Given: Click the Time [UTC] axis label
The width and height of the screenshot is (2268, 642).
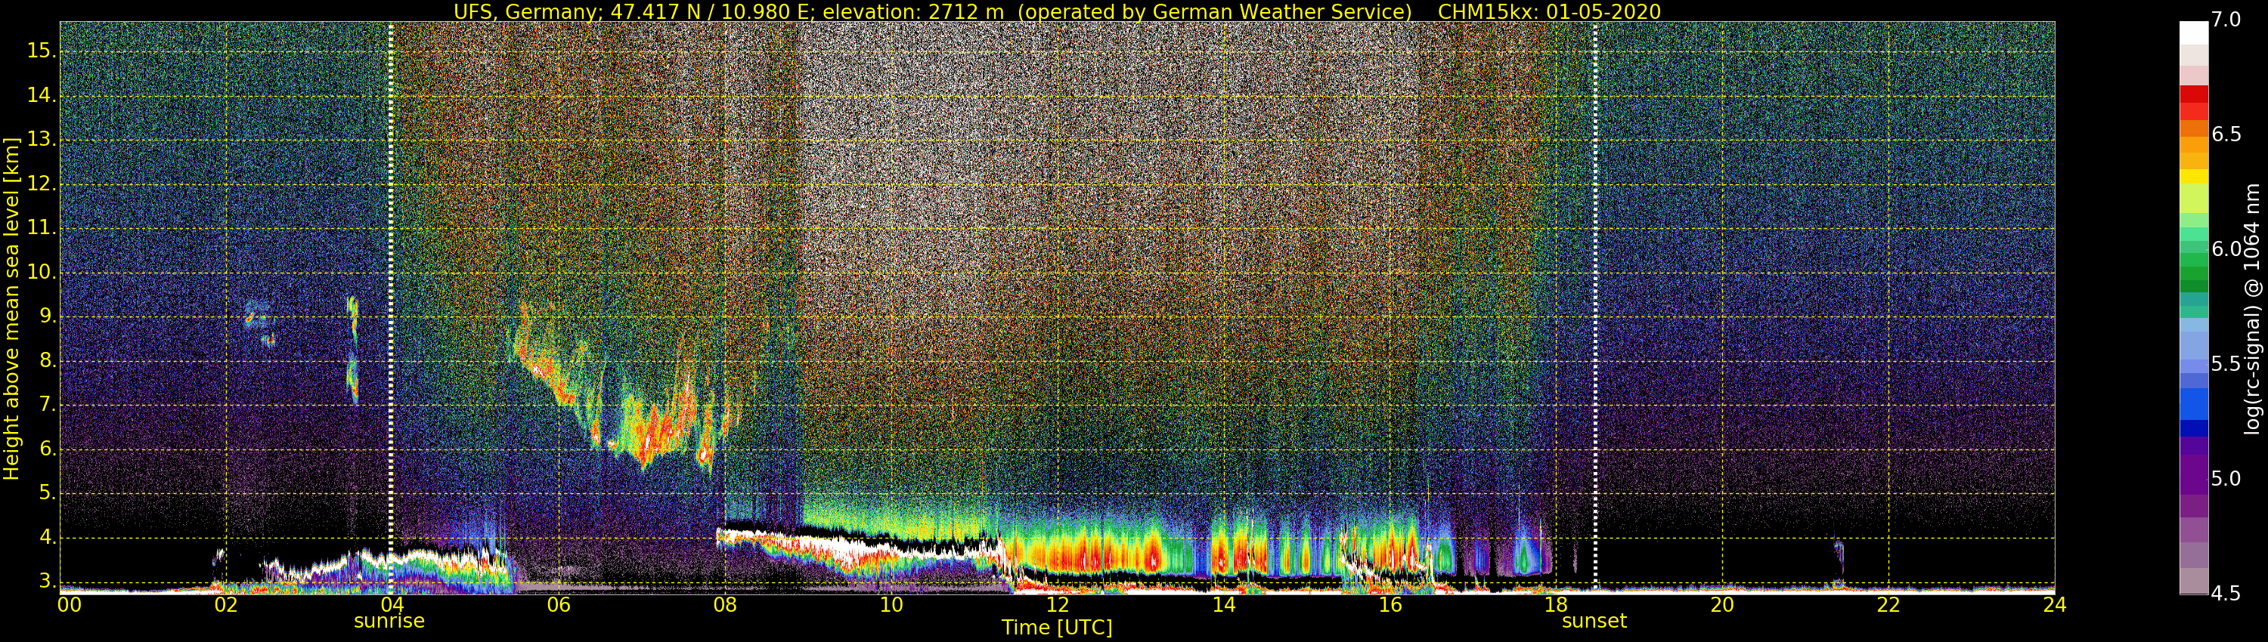Looking at the screenshot, I should point(1057,628).
